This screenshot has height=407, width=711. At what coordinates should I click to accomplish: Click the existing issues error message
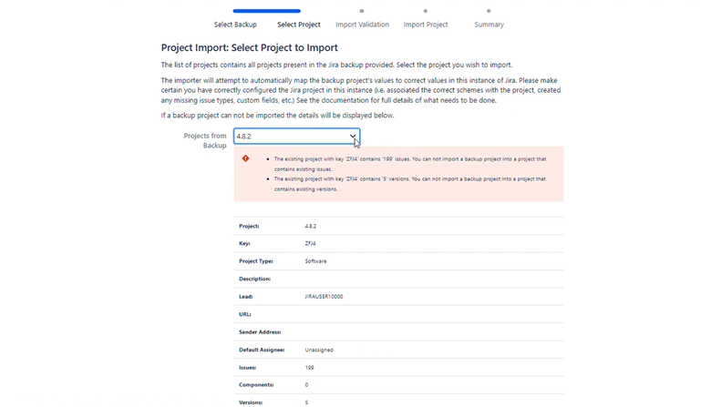click(x=409, y=163)
